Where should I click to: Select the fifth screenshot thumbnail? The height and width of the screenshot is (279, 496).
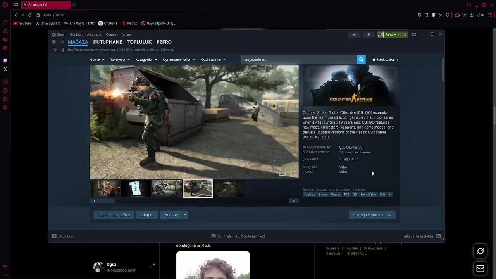point(229,188)
